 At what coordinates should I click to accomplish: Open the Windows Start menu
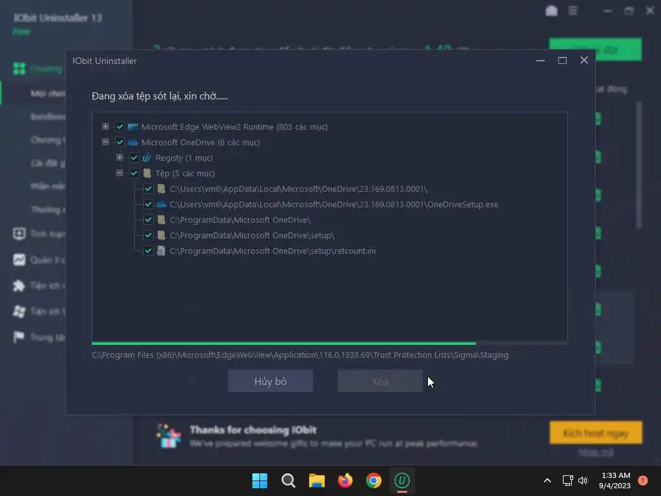(259, 480)
